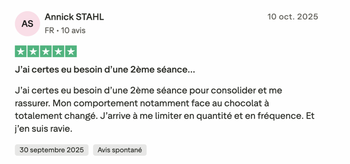The image size is (350, 164).
Task: Select the fourth green rating star
Action: [x=58, y=51]
